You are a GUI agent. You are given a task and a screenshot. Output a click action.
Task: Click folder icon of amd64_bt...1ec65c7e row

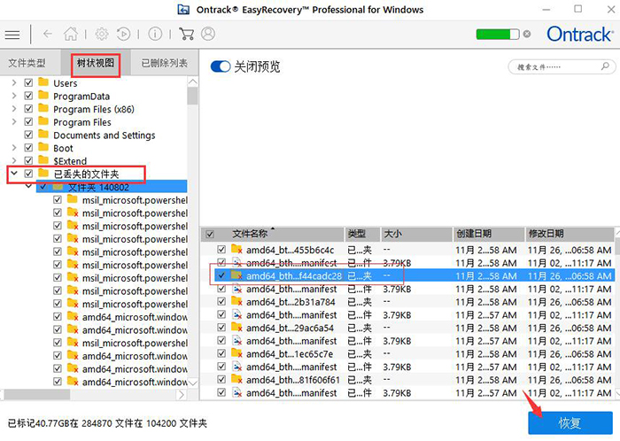tap(236, 353)
